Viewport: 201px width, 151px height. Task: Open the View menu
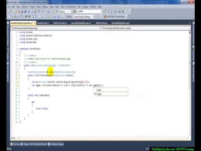(18, 7)
